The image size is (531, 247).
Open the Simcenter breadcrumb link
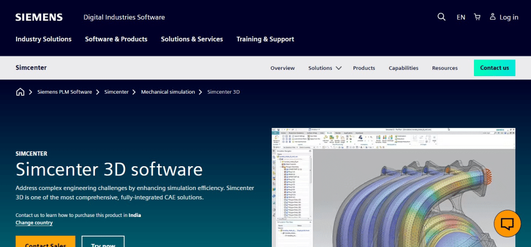[117, 92]
